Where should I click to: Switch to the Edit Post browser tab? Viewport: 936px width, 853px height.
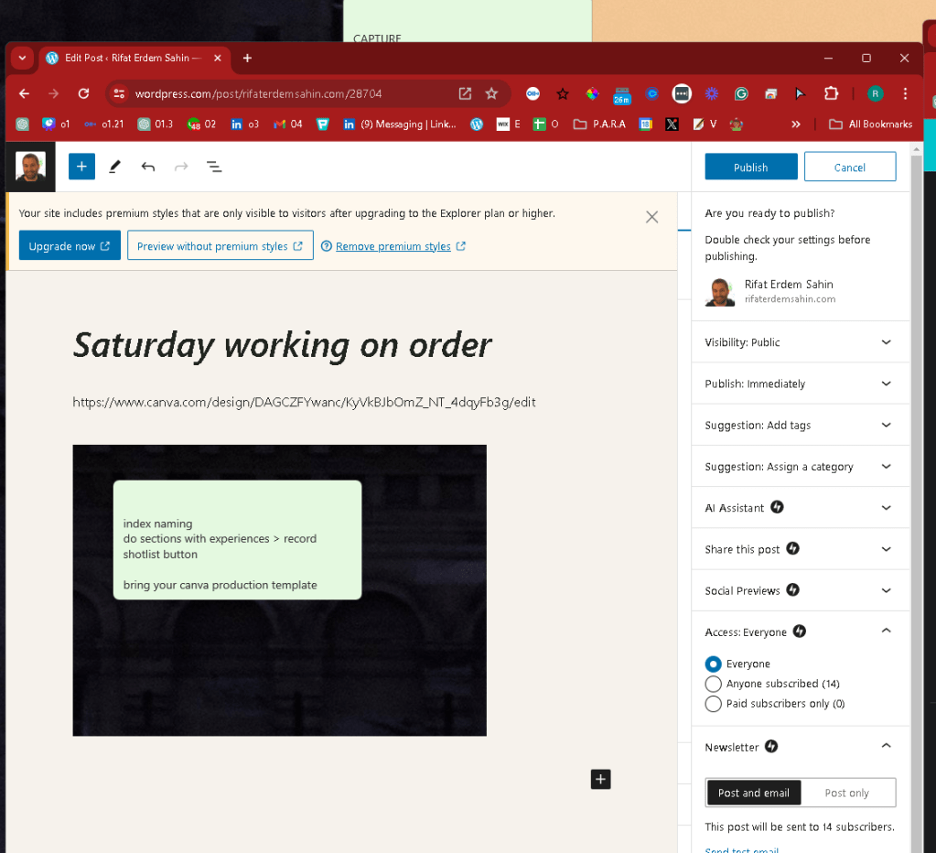tap(133, 58)
